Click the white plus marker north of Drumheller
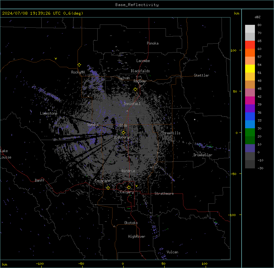 tap(195, 119)
